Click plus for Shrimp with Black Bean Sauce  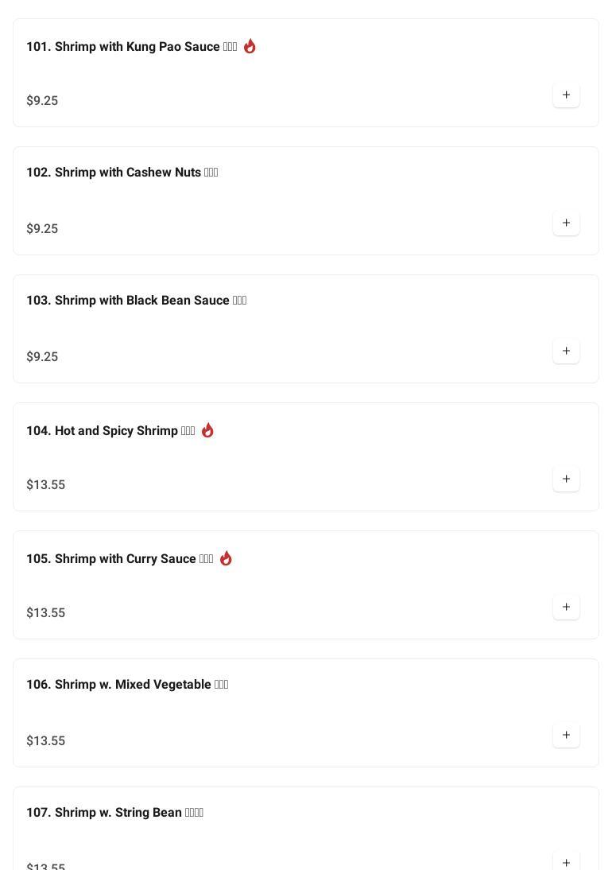[x=566, y=351]
